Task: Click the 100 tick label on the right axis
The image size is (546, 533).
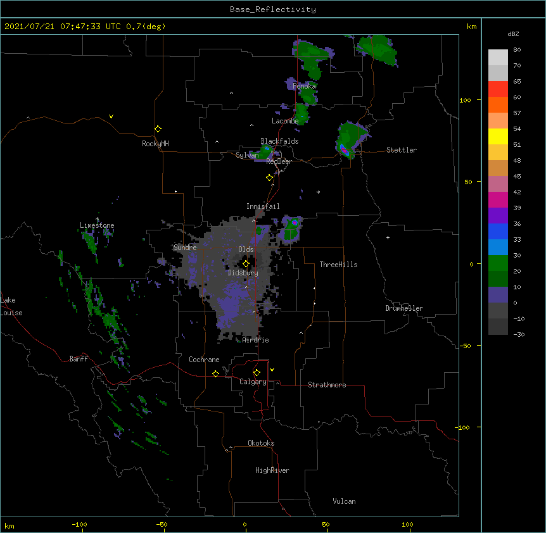Action: pyautogui.click(x=465, y=100)
